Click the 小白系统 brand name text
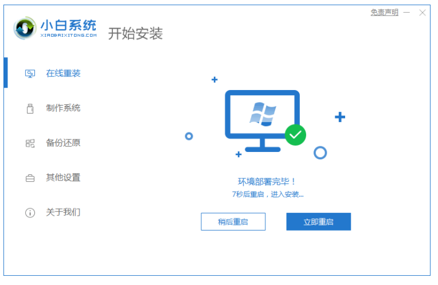This screenshot has width=438, height=285. coord(68,25)
